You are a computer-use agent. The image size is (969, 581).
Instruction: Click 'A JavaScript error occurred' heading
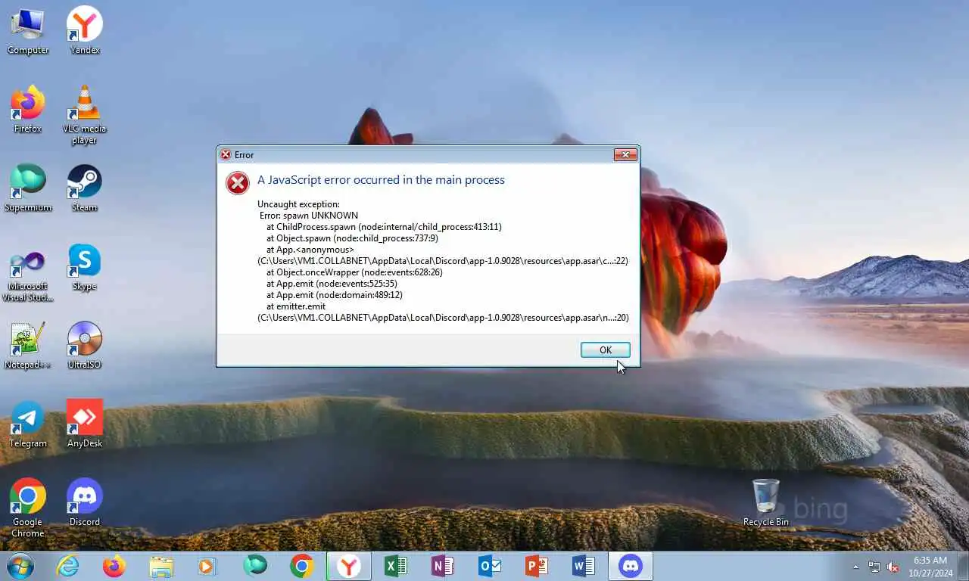tap(381, 179)
